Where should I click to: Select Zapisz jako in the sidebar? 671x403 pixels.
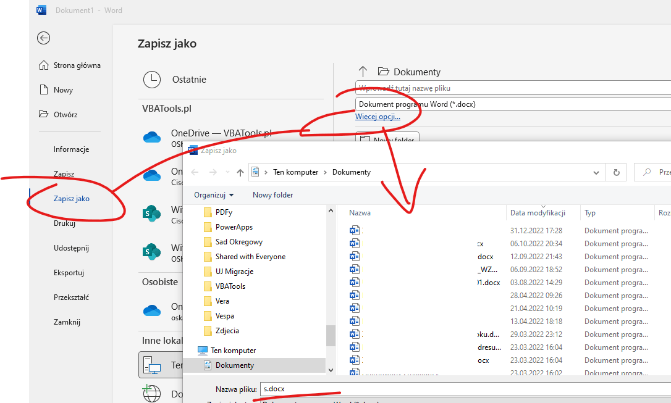(x=72, y=198)
